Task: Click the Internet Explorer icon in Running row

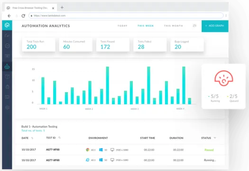Action: (87, 160)
